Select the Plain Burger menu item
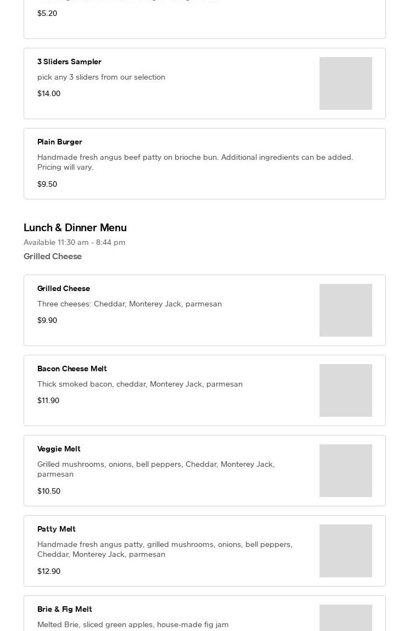The image size is (409, 631). click(60, 142)
